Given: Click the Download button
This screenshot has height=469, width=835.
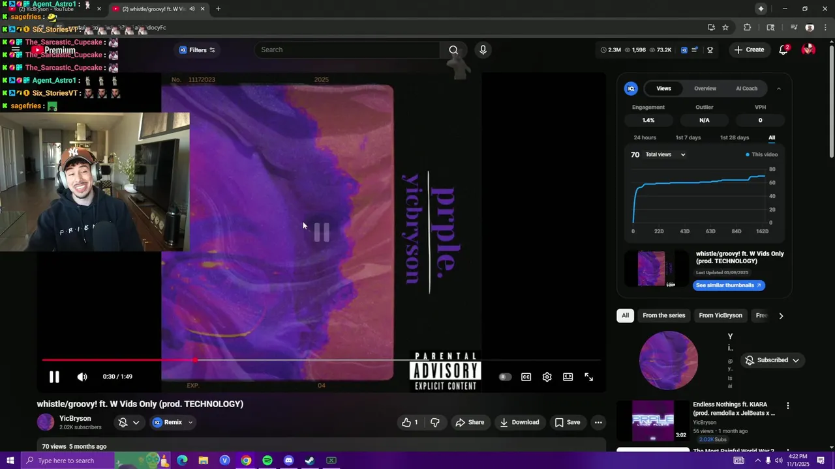Looking at the screenshot, I should coord(519,422).
